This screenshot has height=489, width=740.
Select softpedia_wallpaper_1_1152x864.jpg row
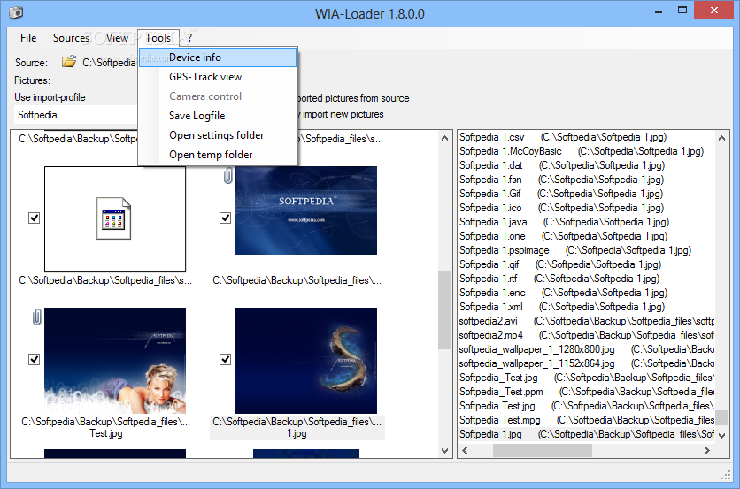[x=587, y=363]
